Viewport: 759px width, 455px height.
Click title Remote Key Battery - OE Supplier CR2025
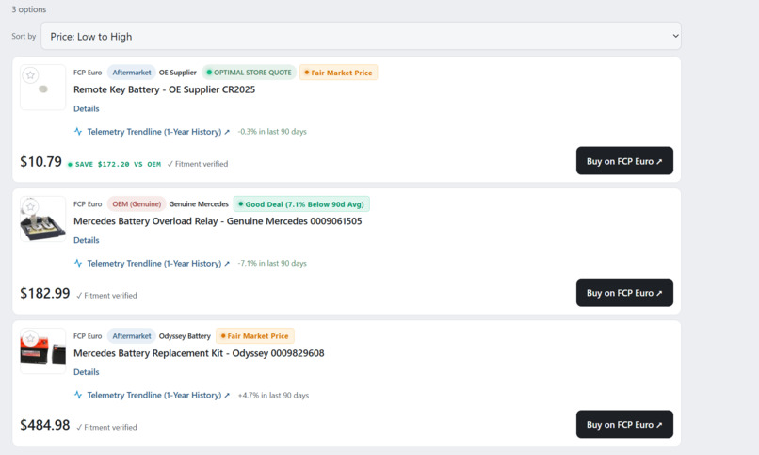pos(164,89)
